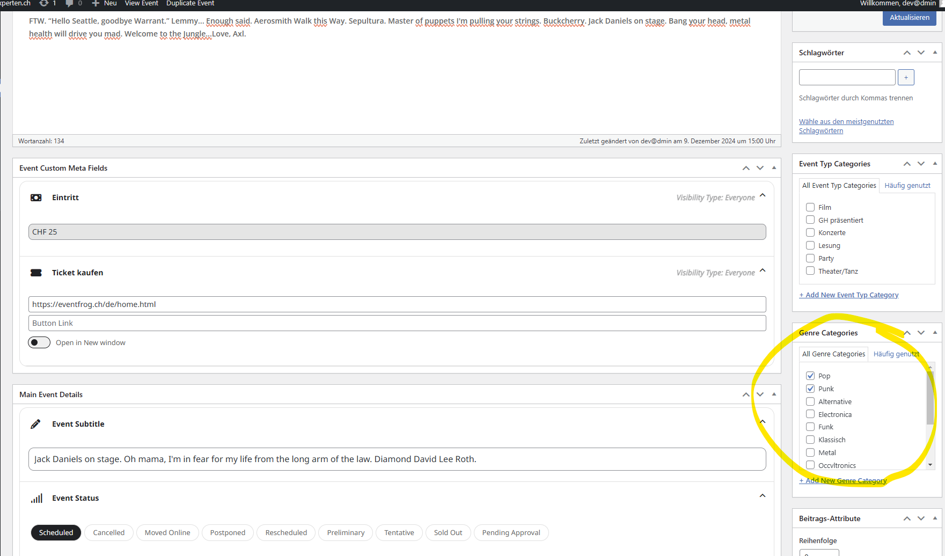Image resolution: width=945 pixels, height=556 pixels.
Task: Click Add New Event Typ Category link
Action: tap(849, 295)
